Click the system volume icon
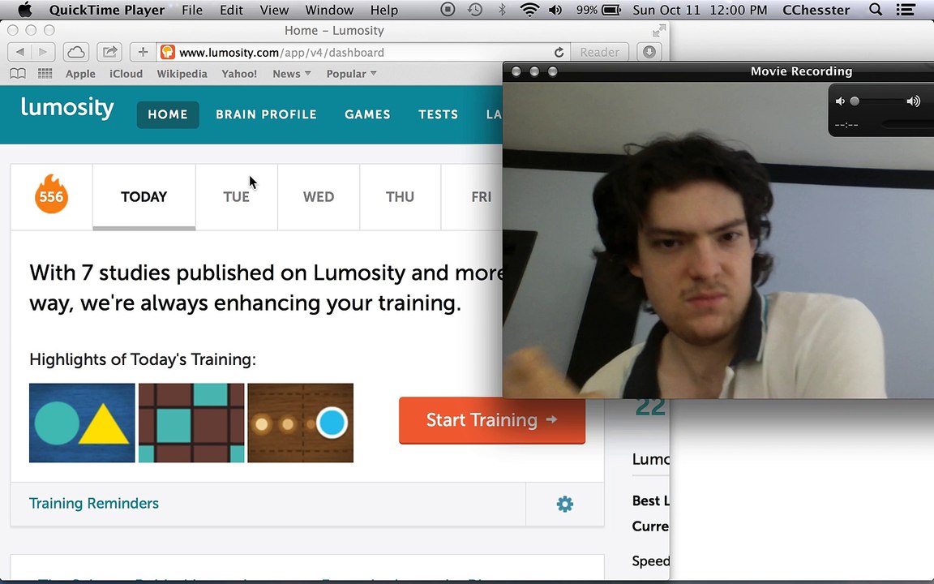The width and height of the screenshot is (934, 584). click(555, 10)
